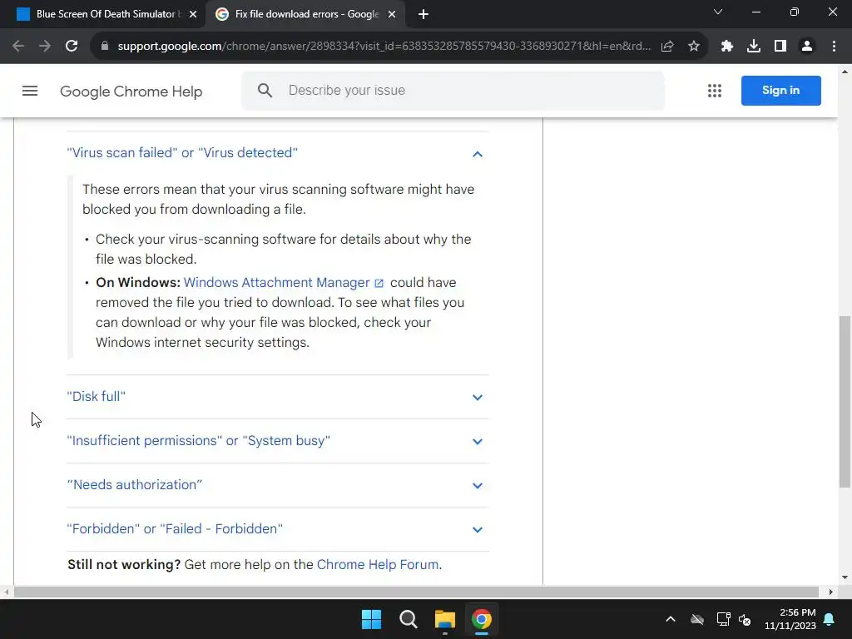Close the Fix file download errors tab
The width and height of the screenshot is (852, 639).
pos(392,15)
